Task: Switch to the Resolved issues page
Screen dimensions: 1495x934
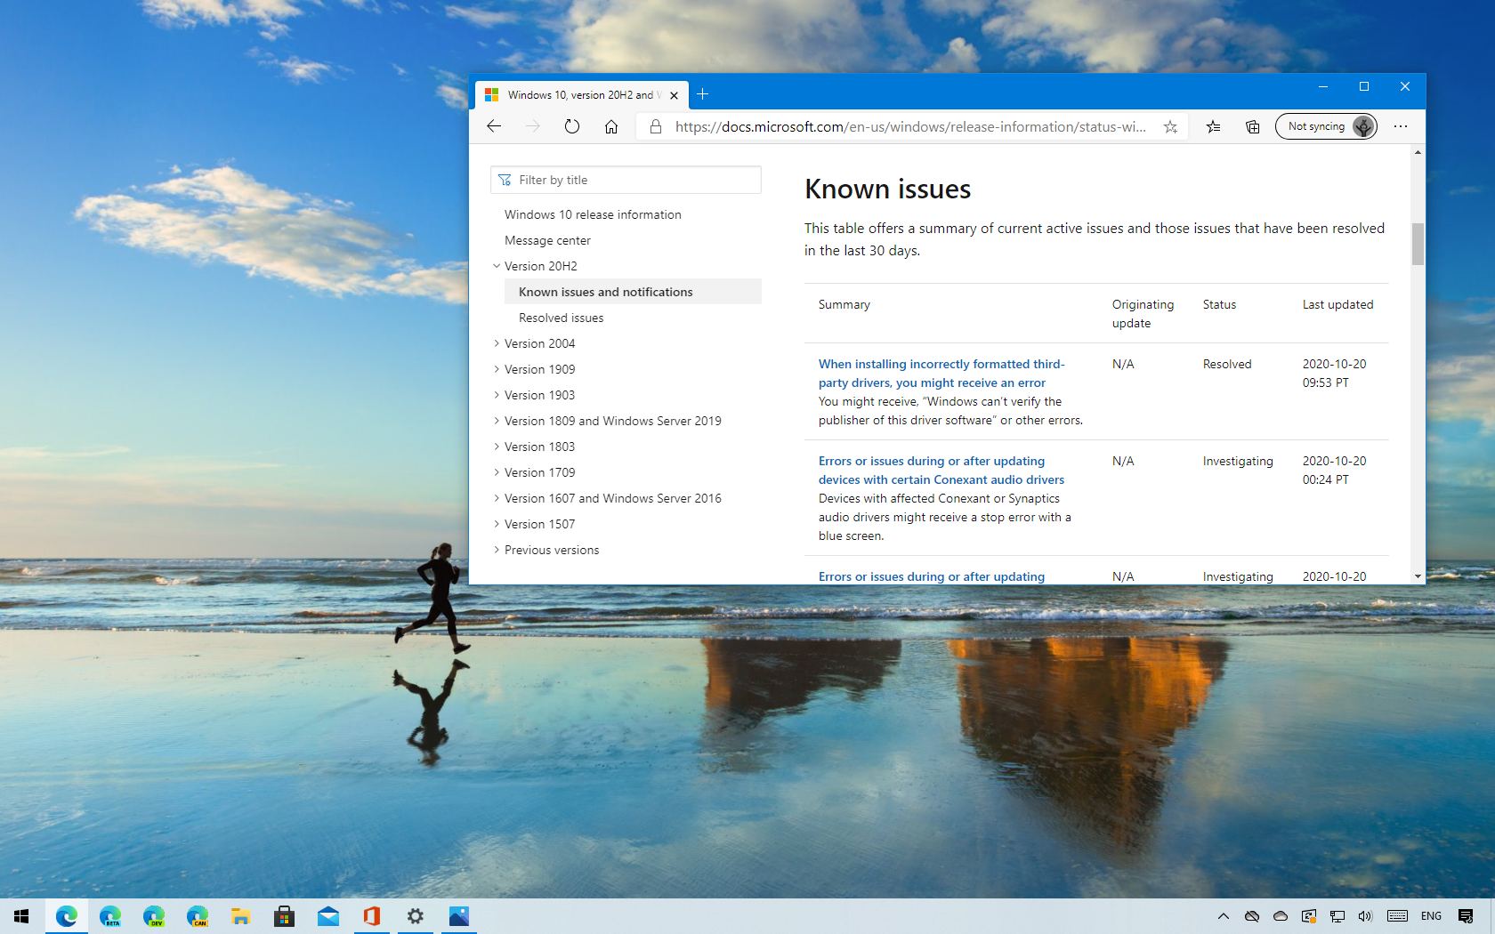Action: coord(561,318)
